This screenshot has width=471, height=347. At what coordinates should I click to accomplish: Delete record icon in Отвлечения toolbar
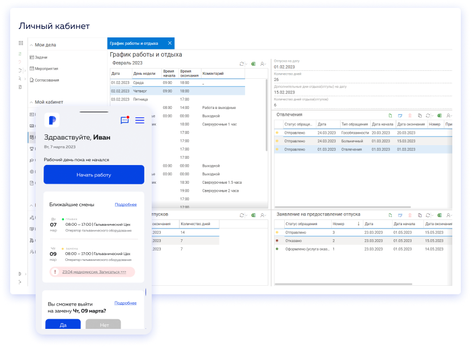point(410,115)
